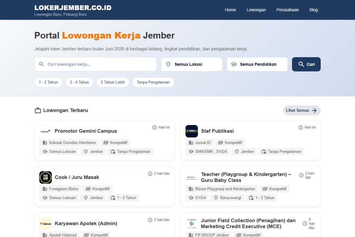Click the FIFGROUP logo thumbnail
The height and width of the screenshot is (237, 355).
191,223
